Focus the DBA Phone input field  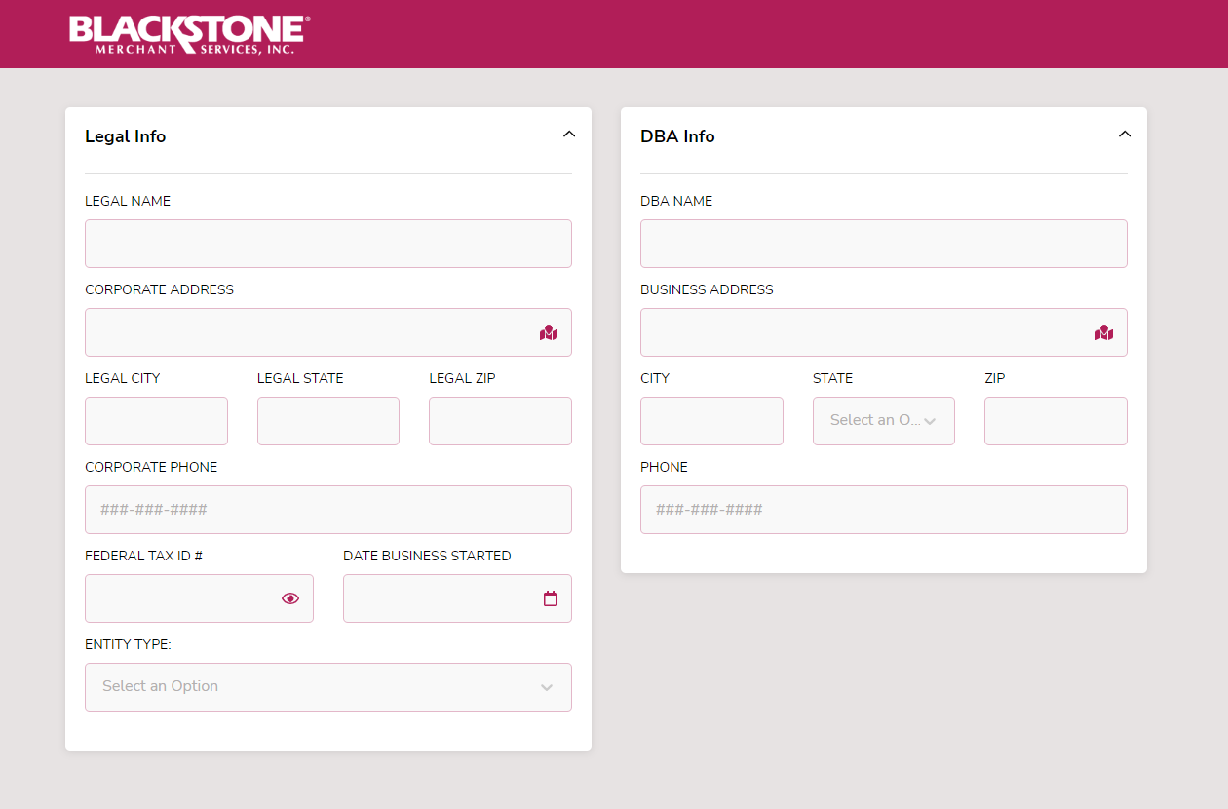883,510
